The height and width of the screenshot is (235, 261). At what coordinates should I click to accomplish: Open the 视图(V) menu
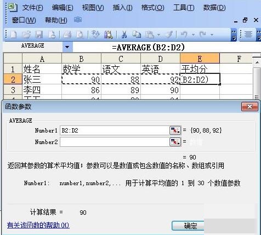(x=93, y=8)
